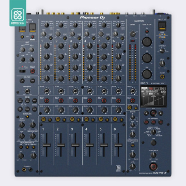Click the red-ringed assign button in channel 3
The height and width of the screenshot is (186, 186).
click(75, 100)
